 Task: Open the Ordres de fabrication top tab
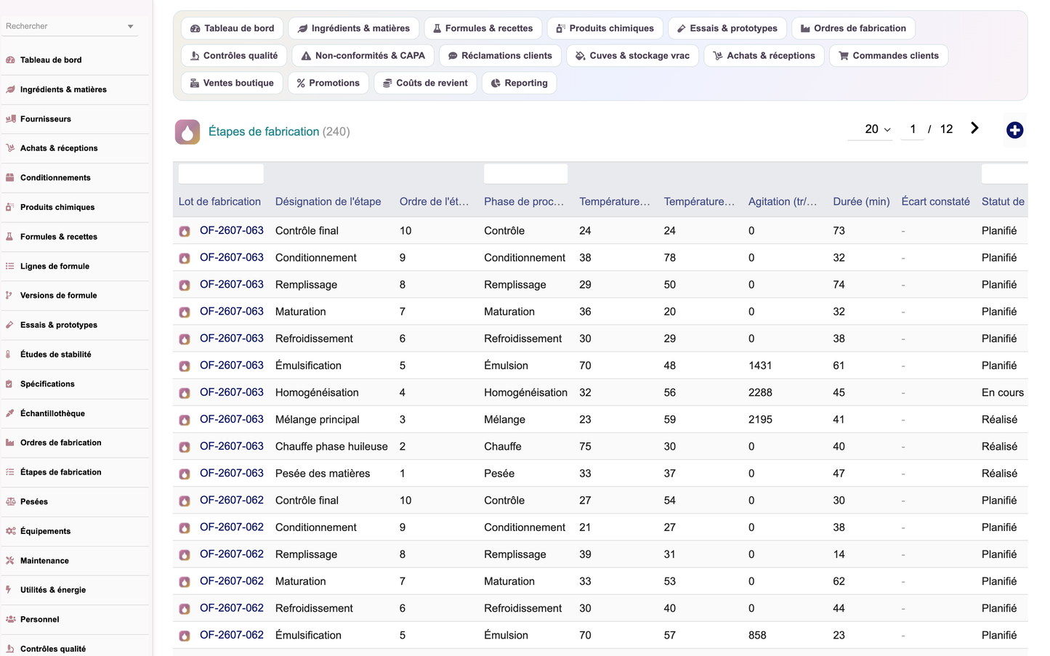pos(853,28)
